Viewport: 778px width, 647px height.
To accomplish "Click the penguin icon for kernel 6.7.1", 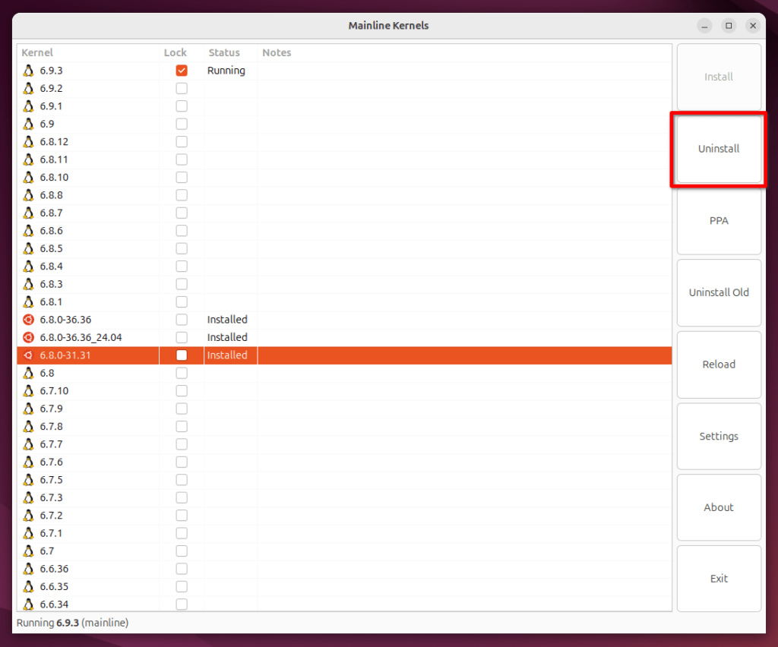I will pyautogui.click(x=28, y=533).
